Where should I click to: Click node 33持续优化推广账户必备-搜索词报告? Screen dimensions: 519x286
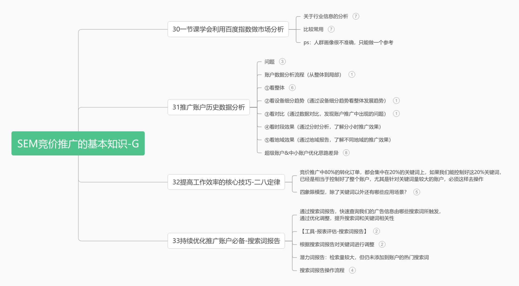[x=226, y=241]
